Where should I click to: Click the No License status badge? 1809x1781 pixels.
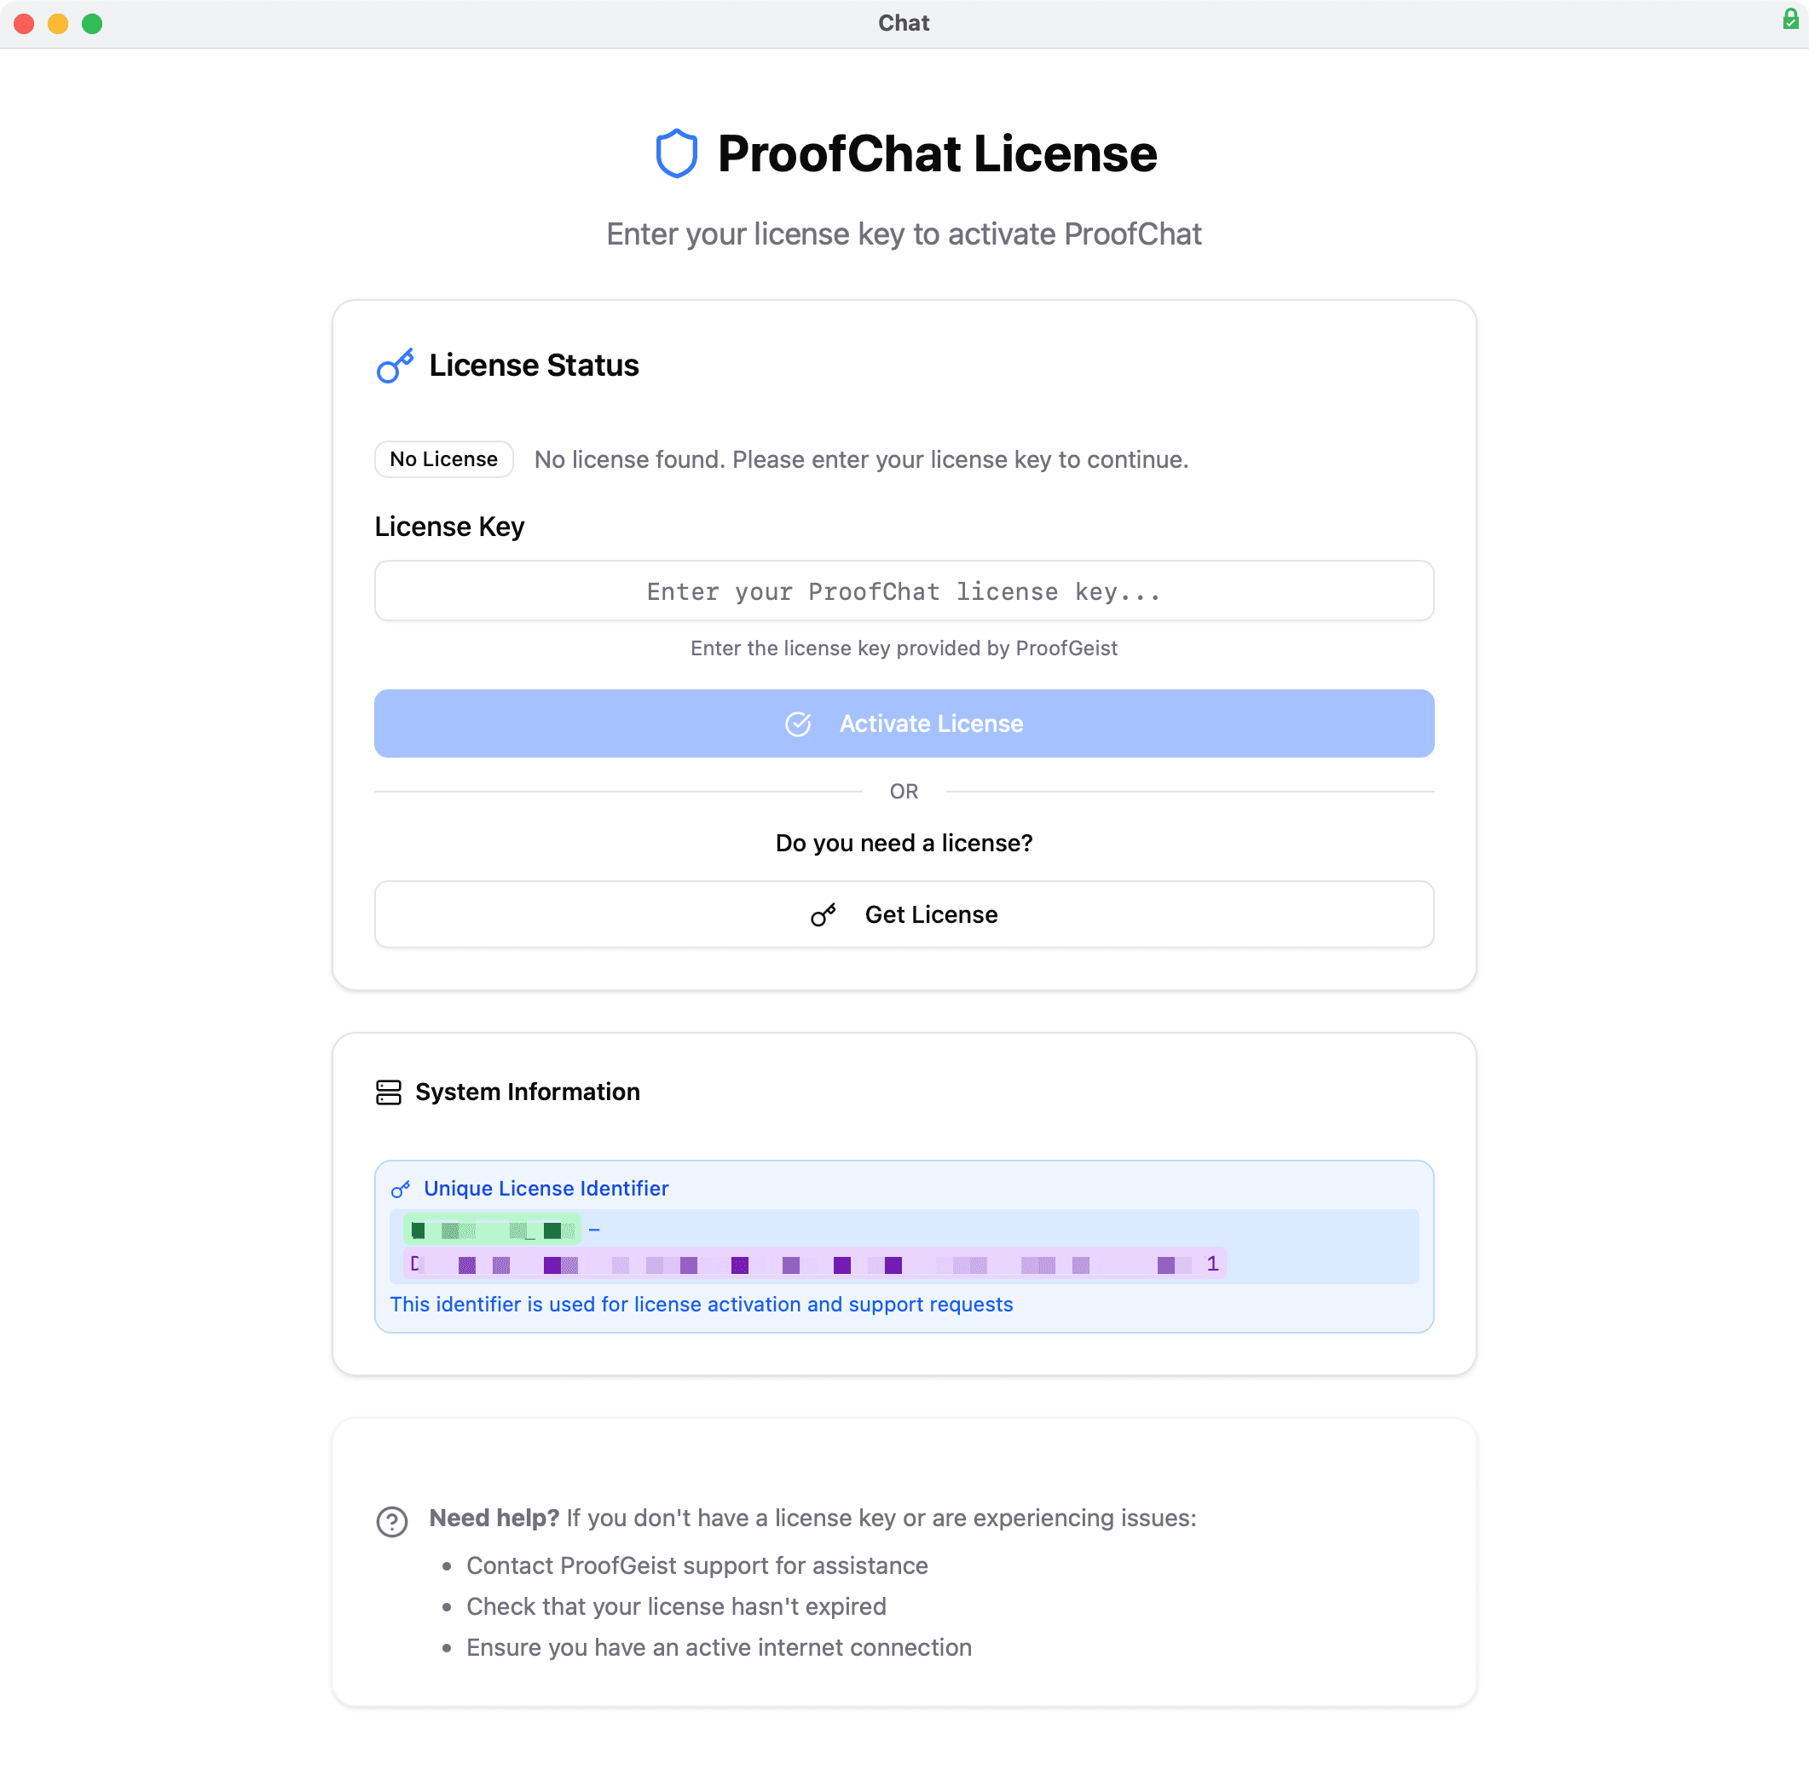tap(443, 459)
